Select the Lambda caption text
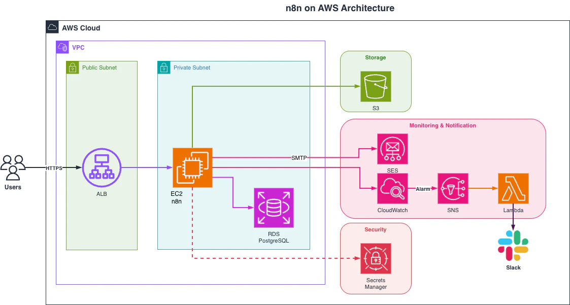570x305 pixels. (513, 210)
